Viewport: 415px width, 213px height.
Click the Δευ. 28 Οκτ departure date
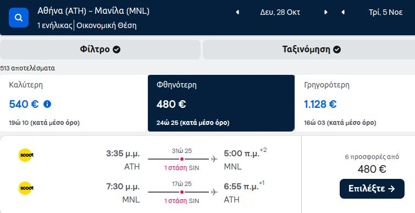[280, 12]
